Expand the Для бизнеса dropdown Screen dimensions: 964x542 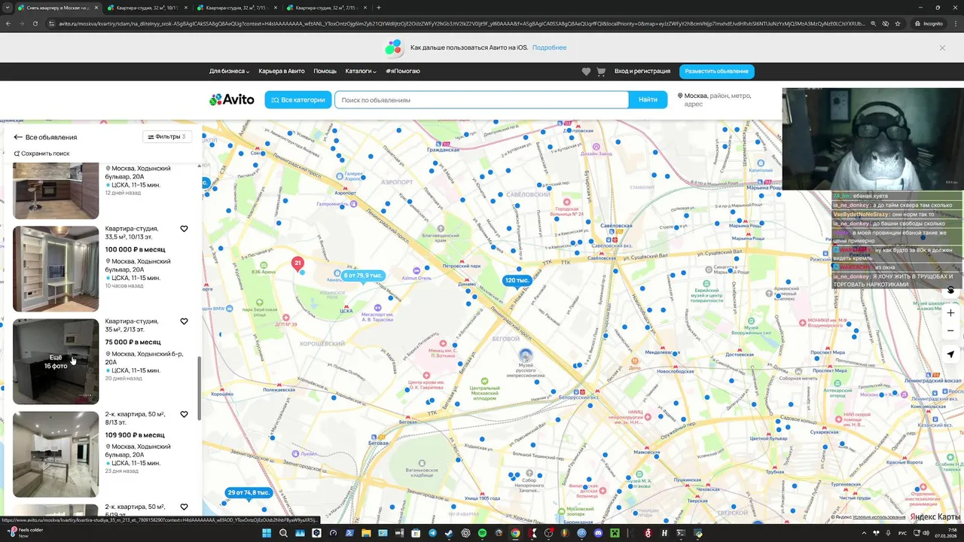[229, 72]
